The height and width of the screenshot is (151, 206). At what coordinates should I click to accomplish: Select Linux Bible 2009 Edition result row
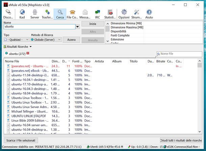[x=101, y=121]
